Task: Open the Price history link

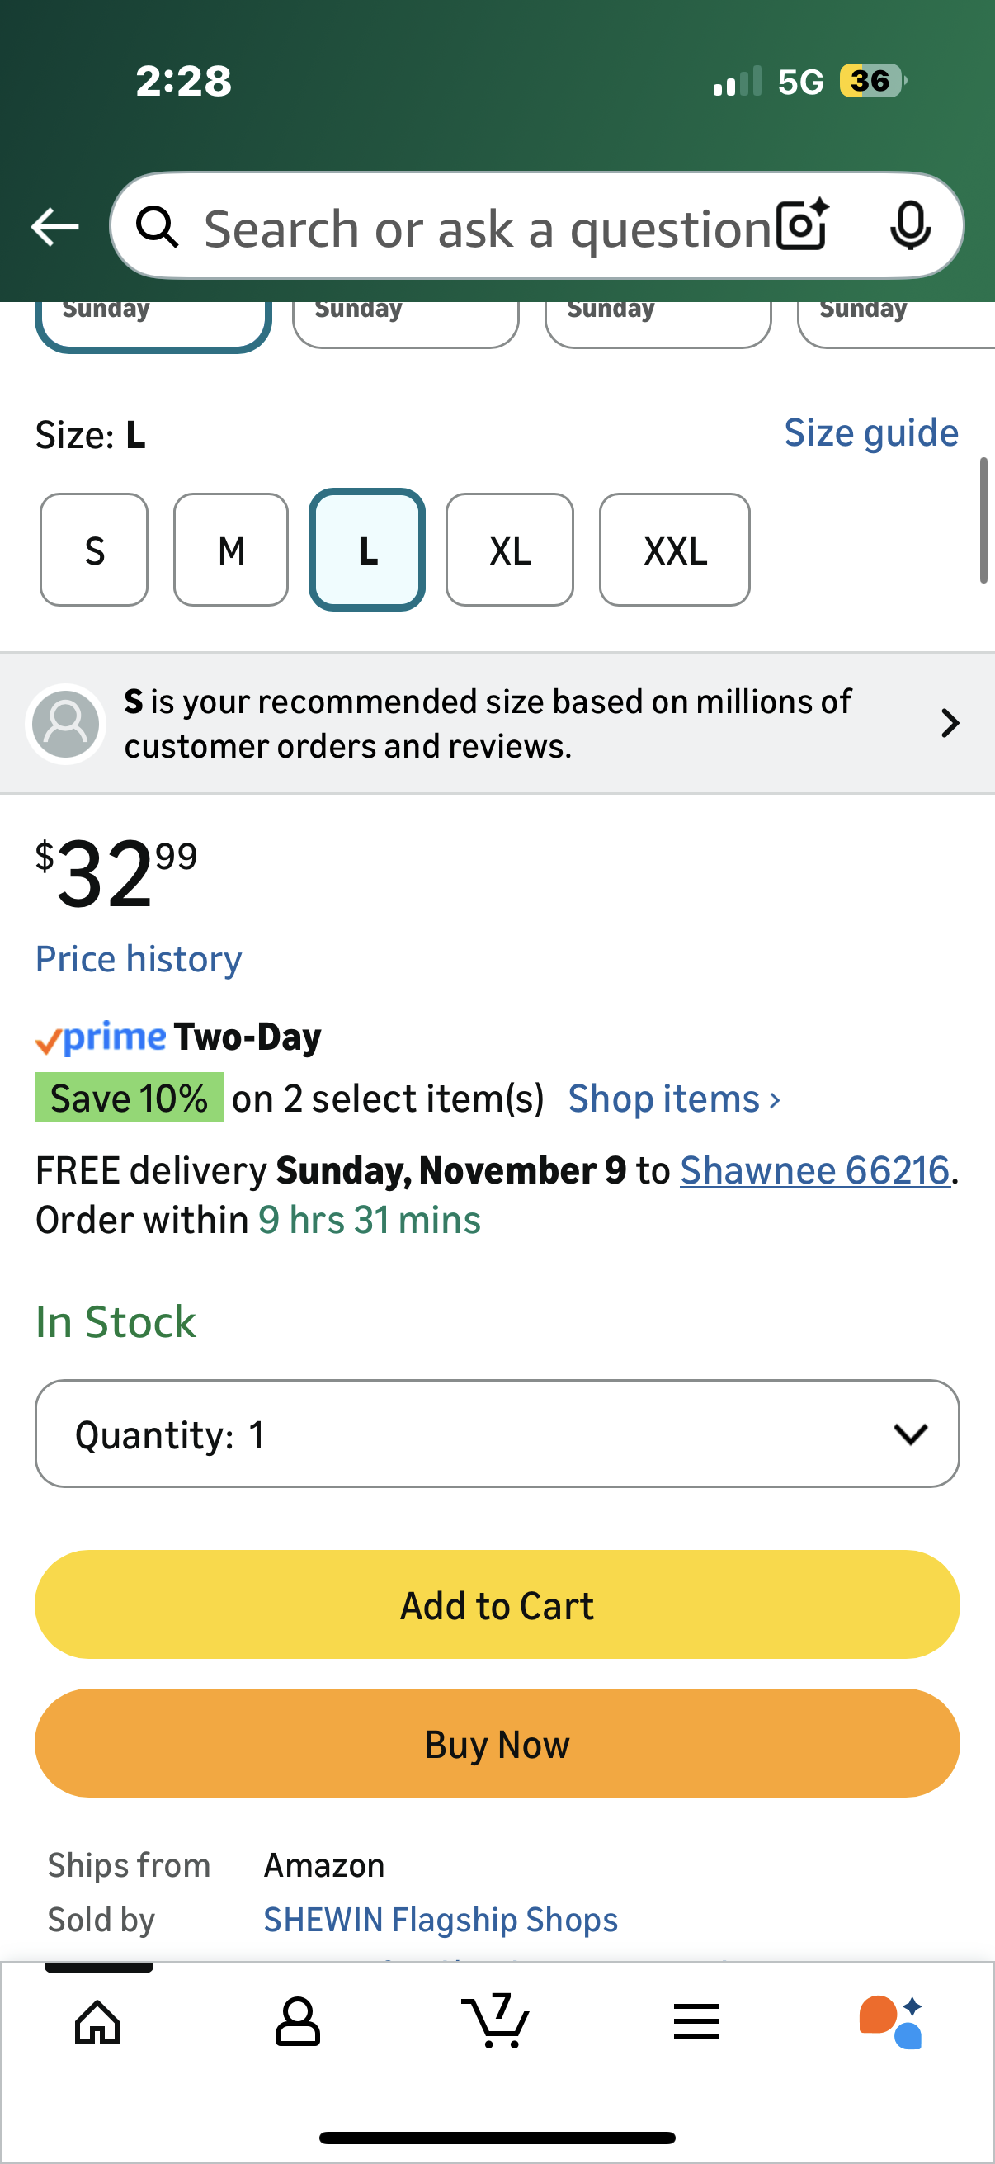Action: 139,958
